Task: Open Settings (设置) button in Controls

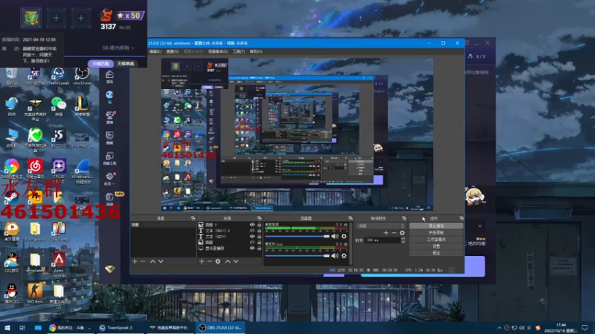Action: [436, 246]
